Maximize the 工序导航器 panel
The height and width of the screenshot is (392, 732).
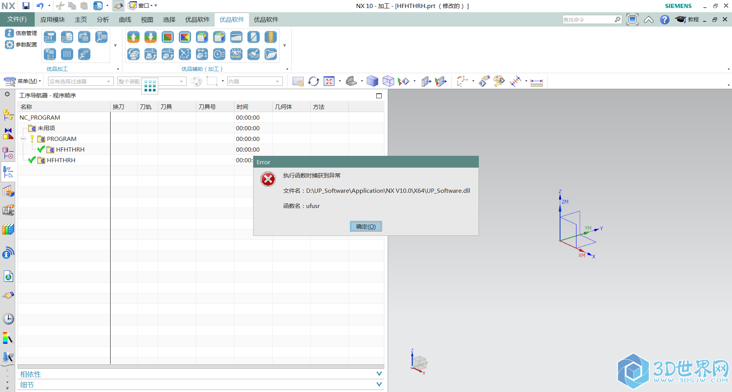[x=379, y=96]
